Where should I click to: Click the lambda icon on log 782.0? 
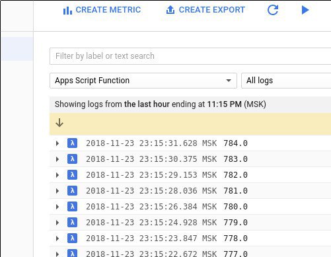click(x=72, y=175)
